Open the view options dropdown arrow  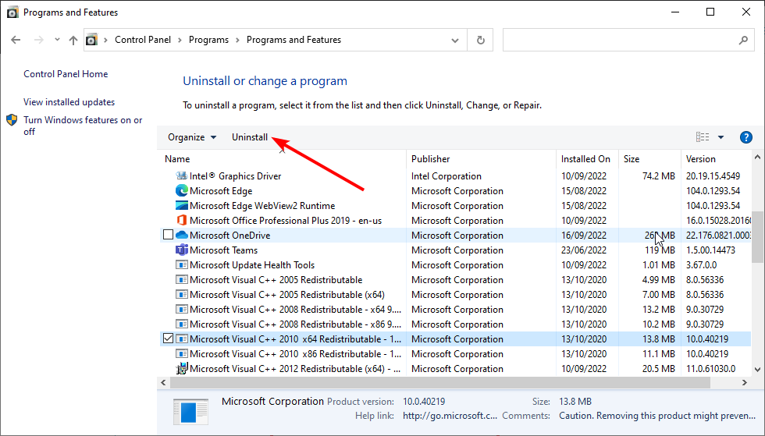pos(721,137)
